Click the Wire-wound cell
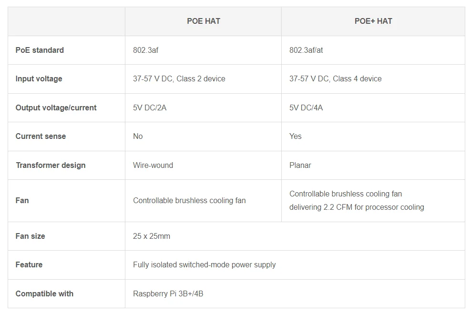Image resolution: width=471 pixels, height=313 pixels. [153, 165]
